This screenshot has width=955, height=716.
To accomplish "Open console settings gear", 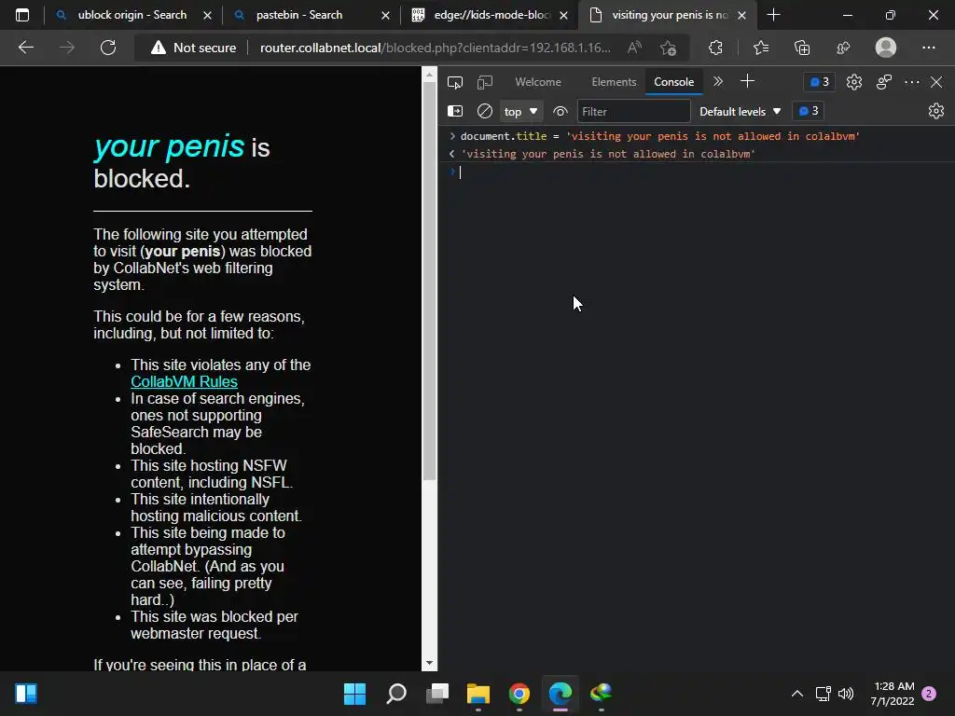I will (936, 111).
